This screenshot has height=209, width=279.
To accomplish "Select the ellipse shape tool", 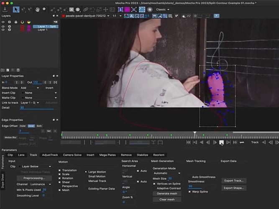I will 77,10.
